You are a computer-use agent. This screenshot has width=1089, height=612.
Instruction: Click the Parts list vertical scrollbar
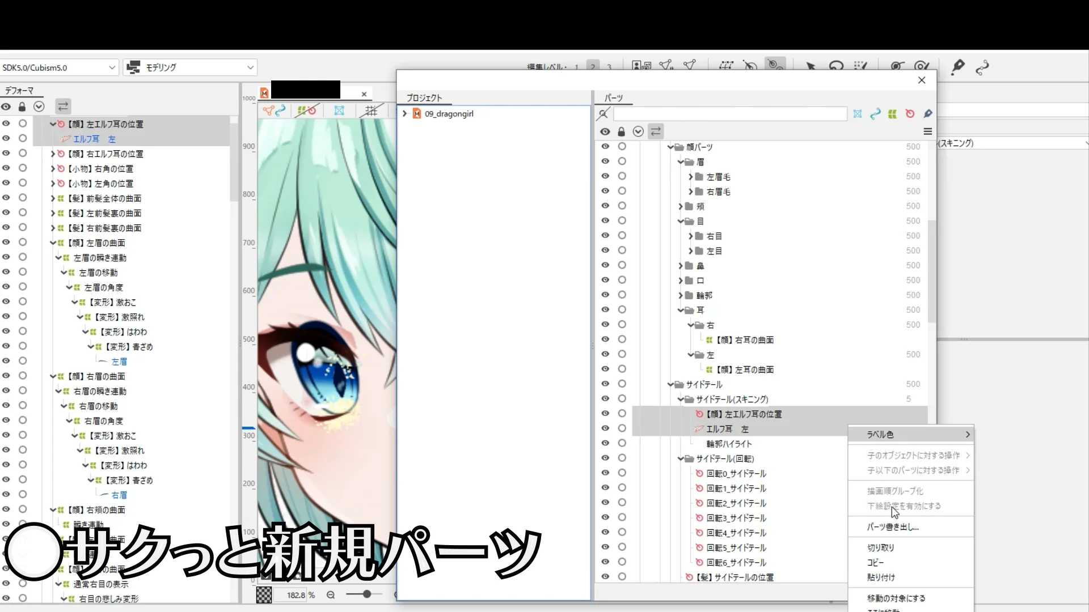[931, 272]
